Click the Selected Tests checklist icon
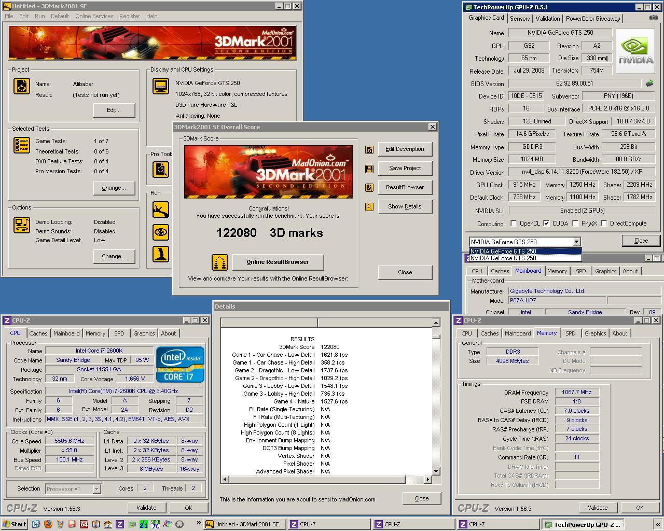 [x=21, y=145]
